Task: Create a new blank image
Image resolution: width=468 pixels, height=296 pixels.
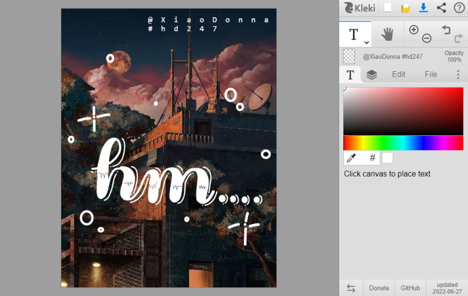Action: (x=388, y=7)
